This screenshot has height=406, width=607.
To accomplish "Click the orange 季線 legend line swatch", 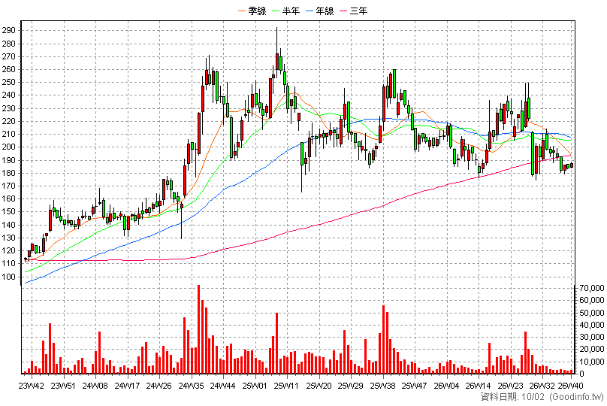I will click(x=242, y=11).
